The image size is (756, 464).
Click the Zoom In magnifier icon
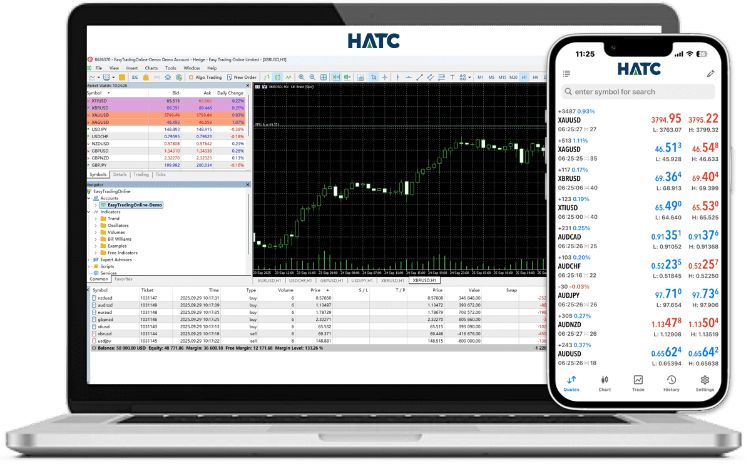pyautogui.click(x=302, y=78)
